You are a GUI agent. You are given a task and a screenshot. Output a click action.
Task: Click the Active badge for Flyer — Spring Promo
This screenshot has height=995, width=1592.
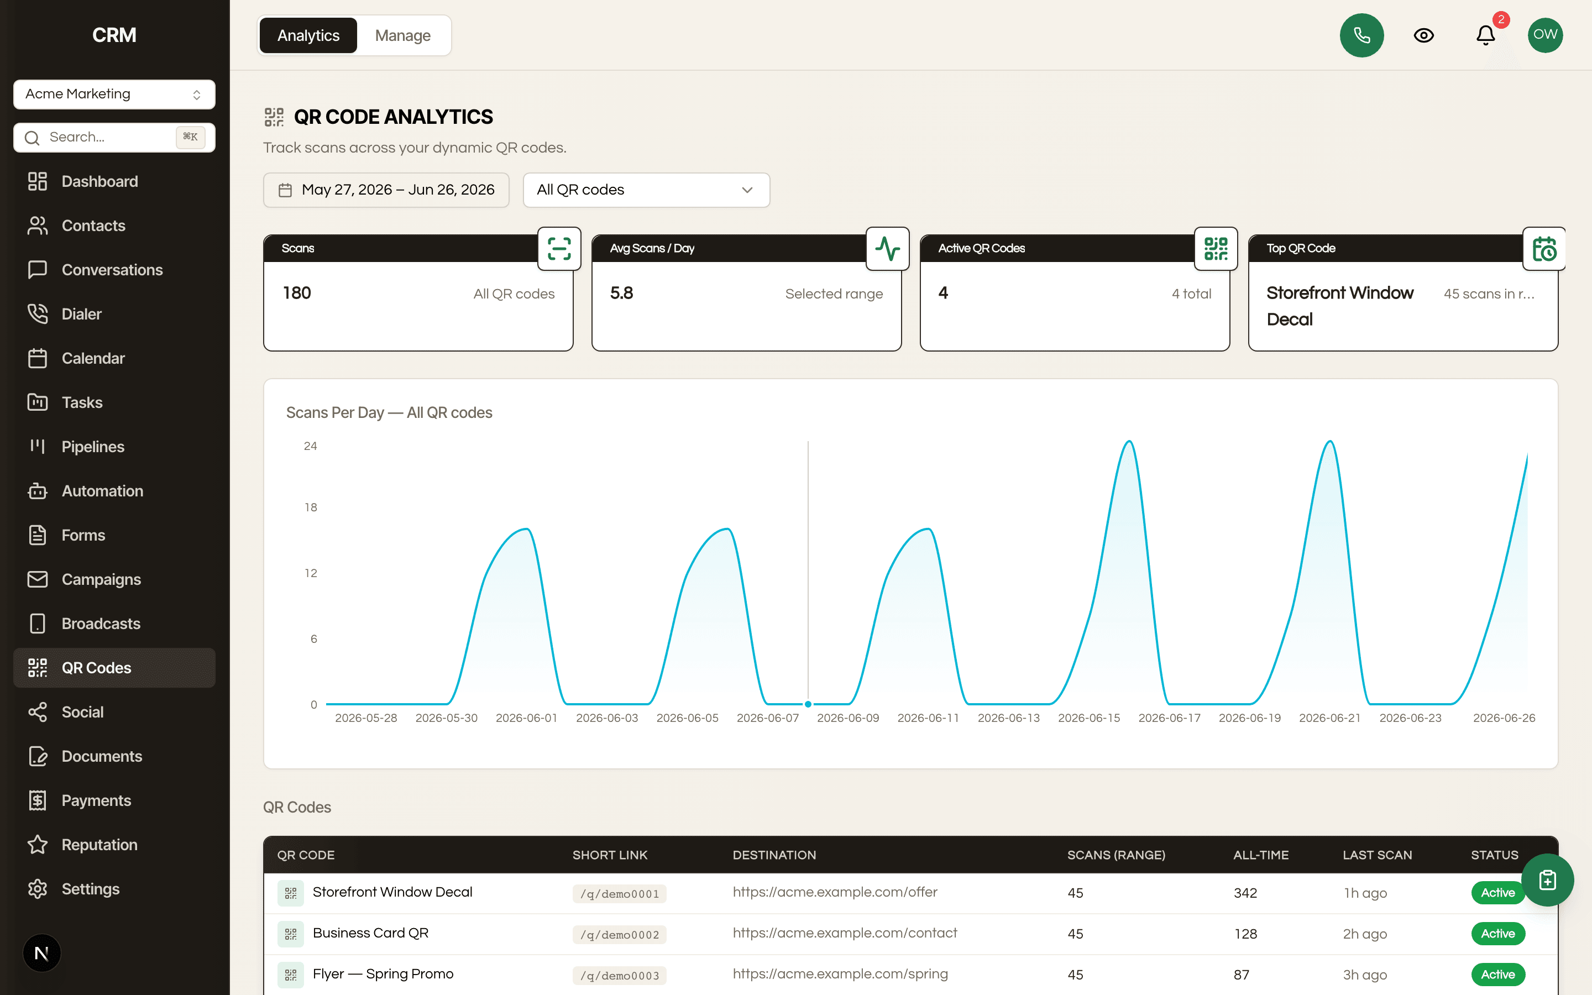coord(1497,975)
